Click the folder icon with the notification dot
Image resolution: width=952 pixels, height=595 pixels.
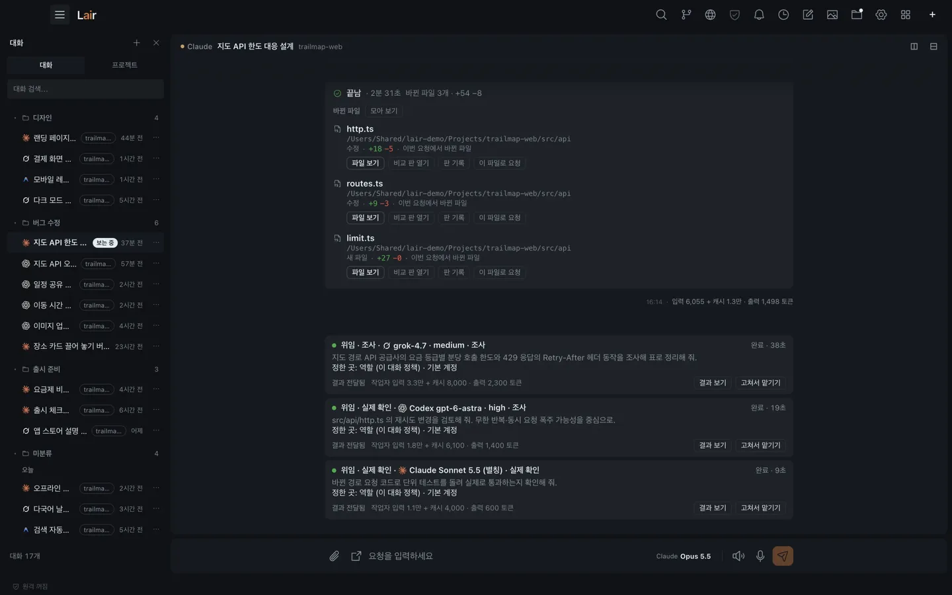(x=857, y=15)
